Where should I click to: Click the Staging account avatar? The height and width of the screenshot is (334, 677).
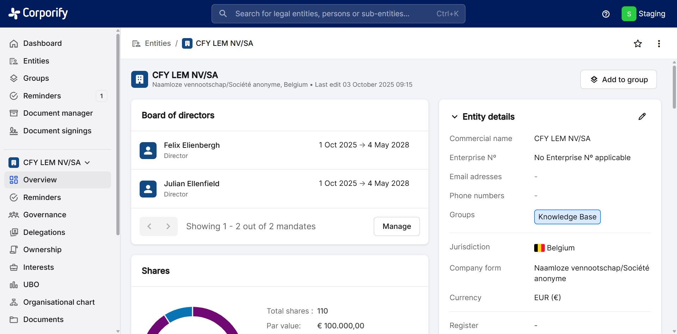coord(629,14)
